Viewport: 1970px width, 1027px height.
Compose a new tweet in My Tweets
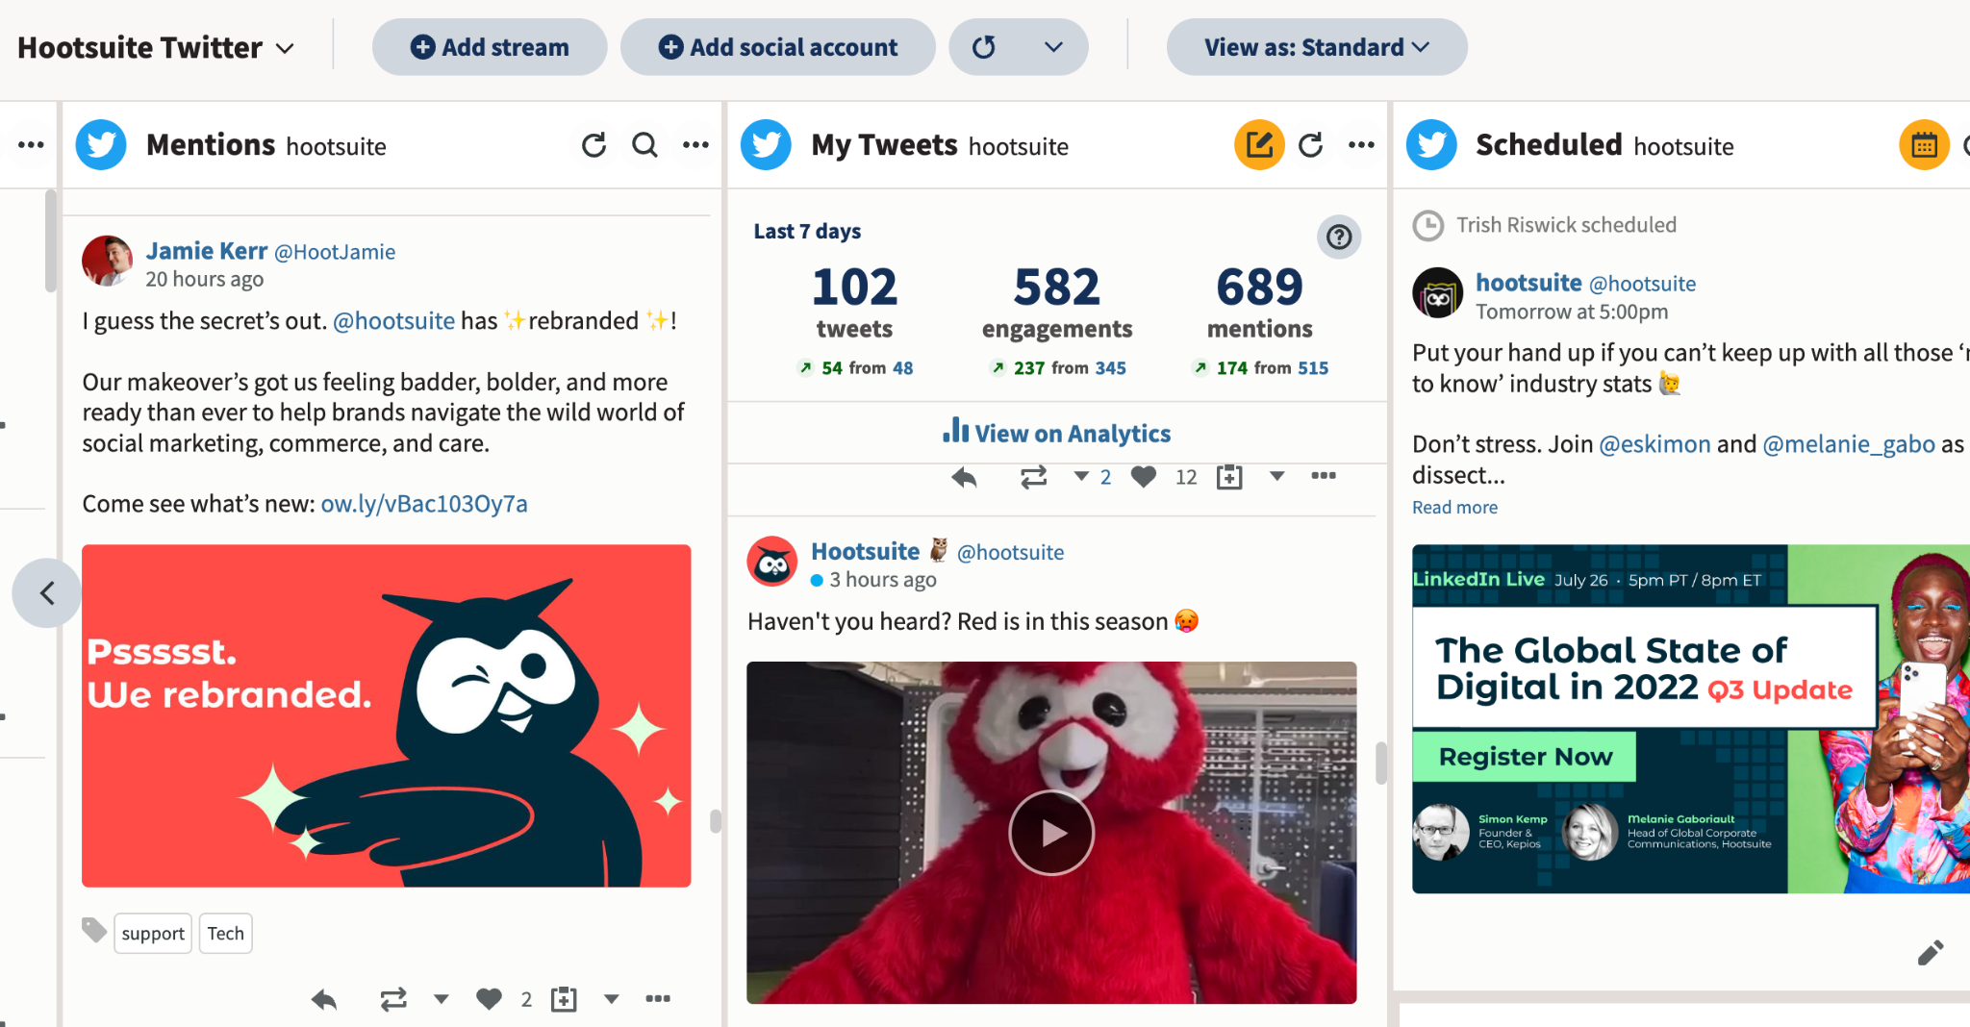(1259, 145)
